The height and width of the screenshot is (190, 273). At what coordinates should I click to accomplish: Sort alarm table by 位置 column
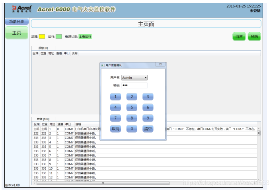pyautogui.click(x=43, y=53)
